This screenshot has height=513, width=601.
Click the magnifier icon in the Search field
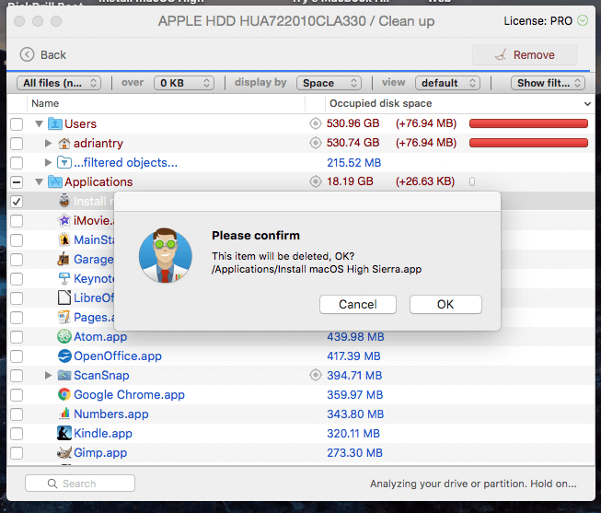[x=52, y=484]
